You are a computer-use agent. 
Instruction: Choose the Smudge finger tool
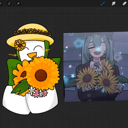tap(114, 3)
